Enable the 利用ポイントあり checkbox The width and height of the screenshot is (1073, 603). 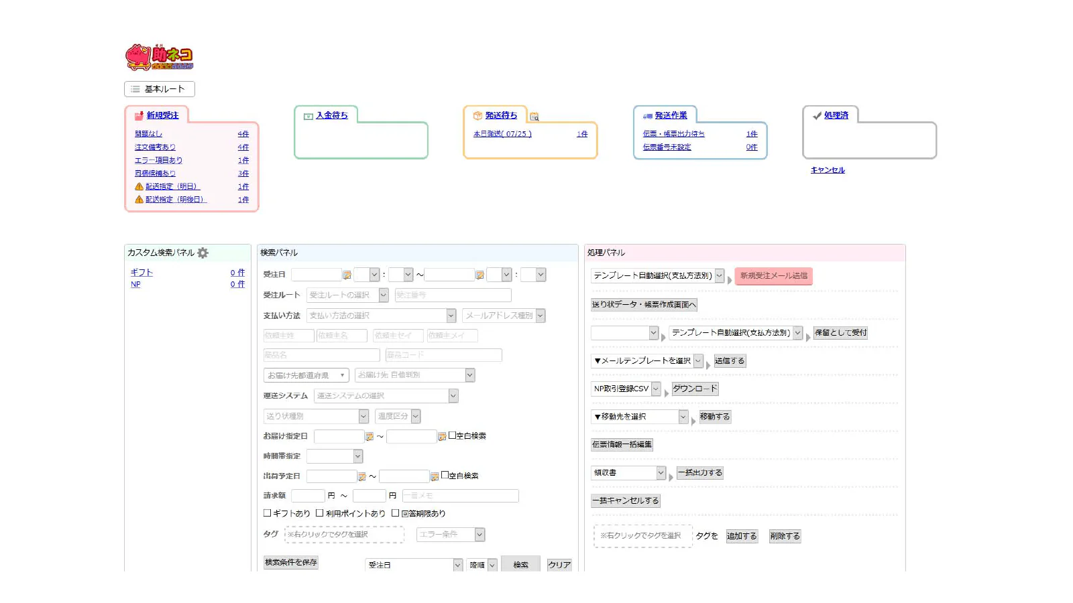pos(320,513)
